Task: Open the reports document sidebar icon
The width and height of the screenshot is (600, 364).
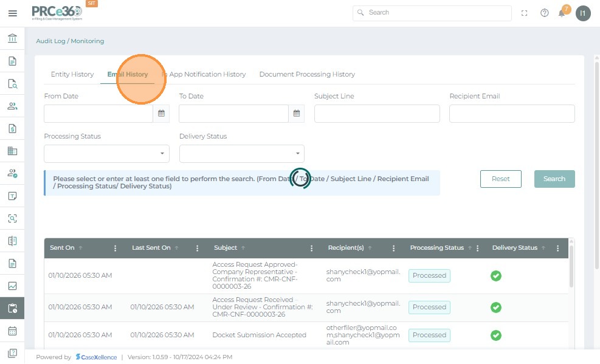Action: [12, 264]
